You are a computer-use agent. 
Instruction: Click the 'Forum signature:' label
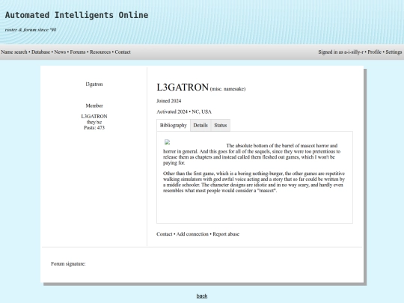click(x=68, y=264)
